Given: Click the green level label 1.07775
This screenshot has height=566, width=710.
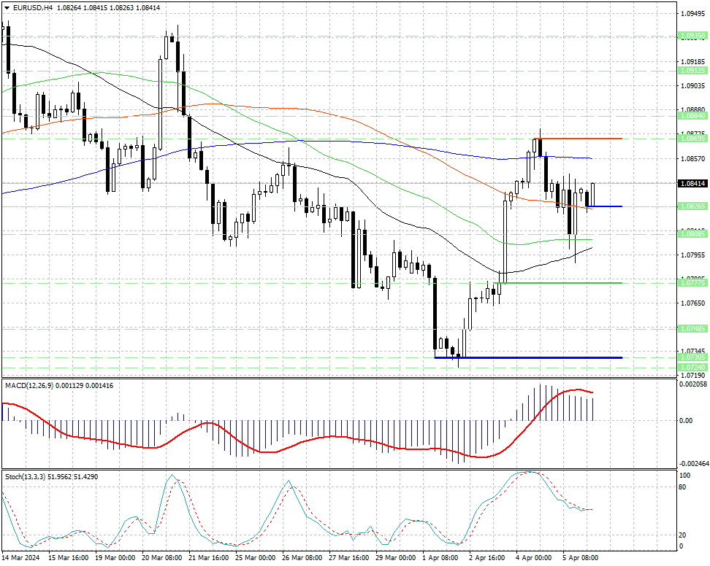Looking at the screenshot, I should [692, 282].
